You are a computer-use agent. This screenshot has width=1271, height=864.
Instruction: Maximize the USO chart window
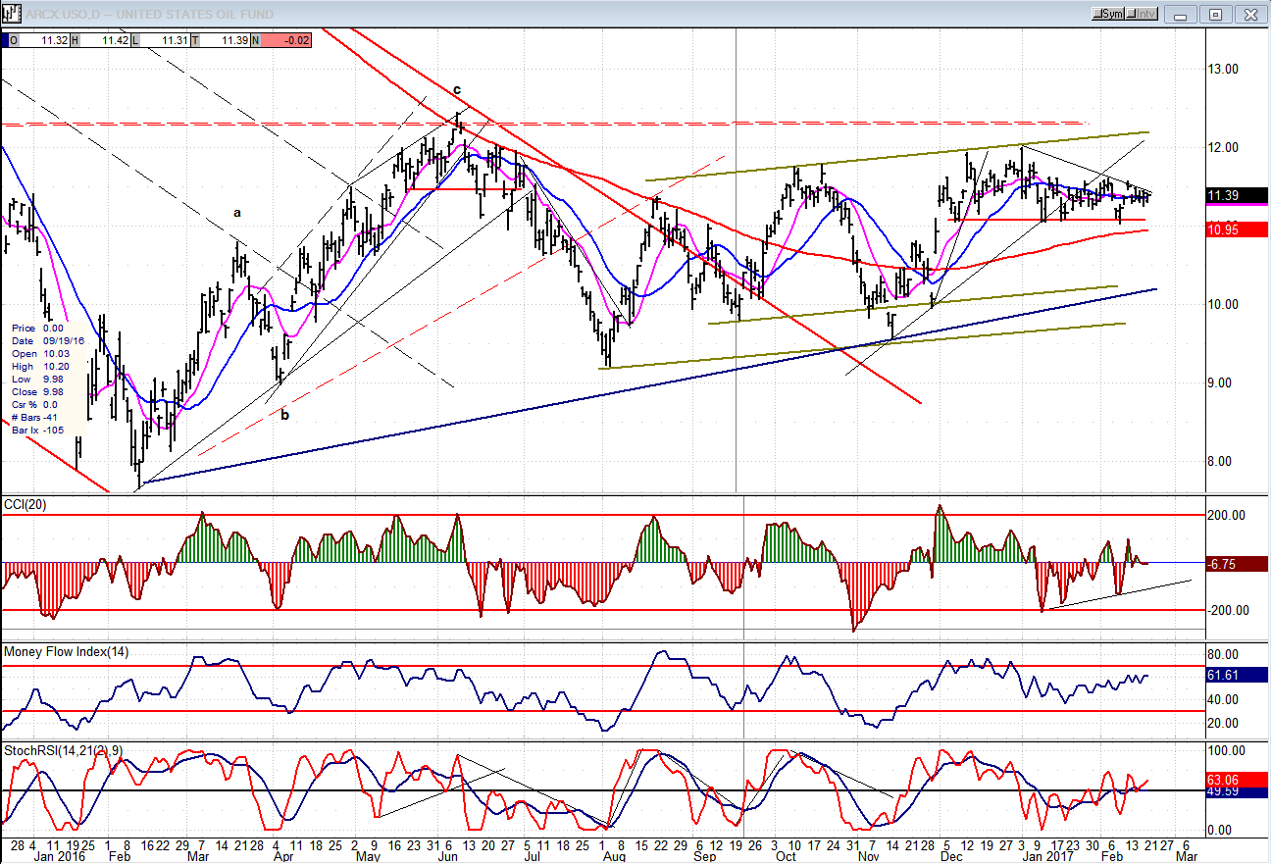pos(1215,14)
